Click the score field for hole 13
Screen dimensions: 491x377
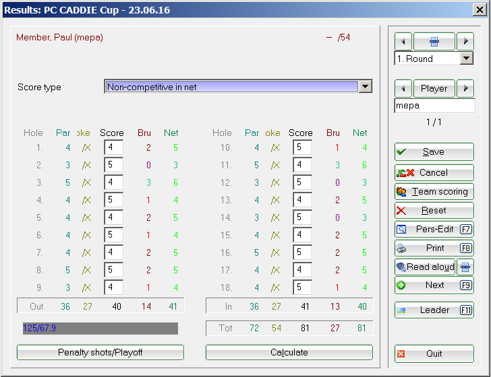(302, 200)
